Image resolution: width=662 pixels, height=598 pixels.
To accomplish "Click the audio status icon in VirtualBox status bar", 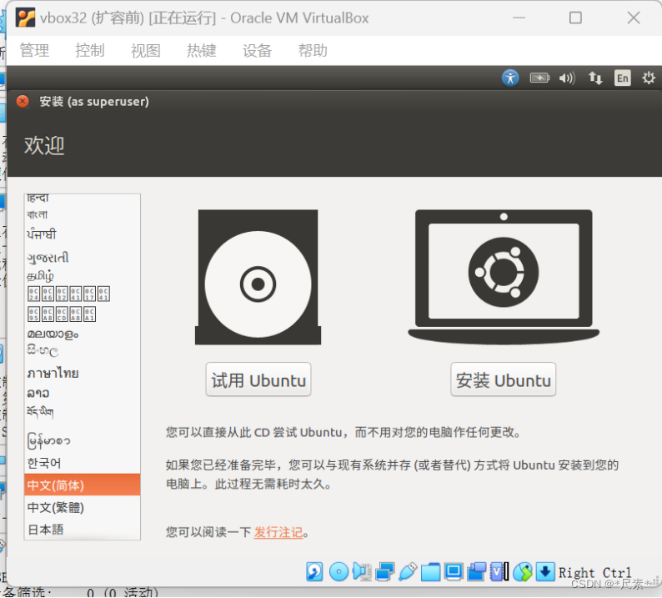I will point(362,572).
